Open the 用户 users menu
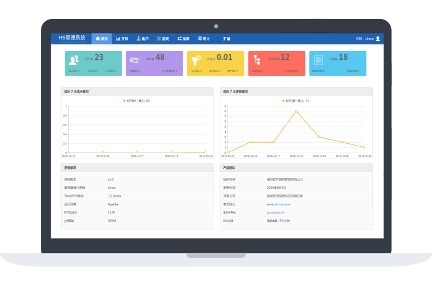Screen dimensions: 432x286 [x=142, y=39]
